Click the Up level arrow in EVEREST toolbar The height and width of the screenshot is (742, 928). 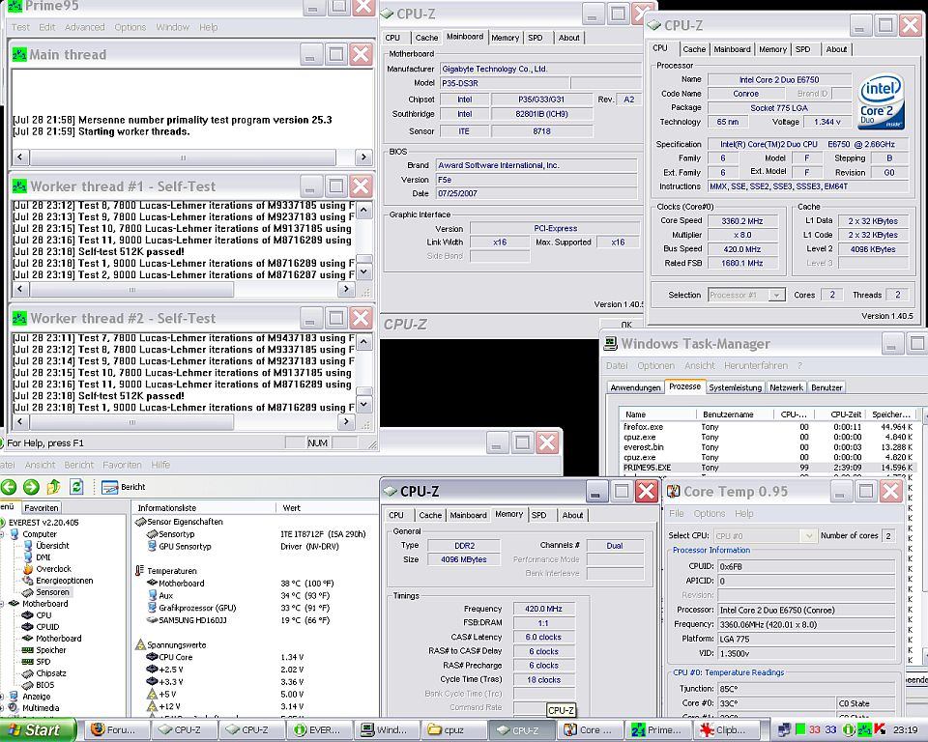tap(53, 487)
